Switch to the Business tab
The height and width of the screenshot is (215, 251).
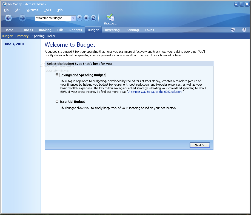pyautogui.click(x=26, y=30)
